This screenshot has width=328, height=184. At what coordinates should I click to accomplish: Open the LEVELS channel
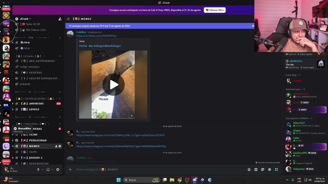[37, 109]
